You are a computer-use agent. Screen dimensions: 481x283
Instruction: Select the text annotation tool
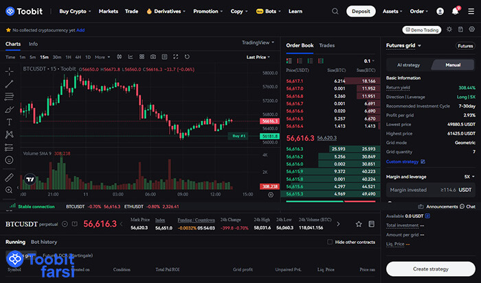[x=9, y=121]
